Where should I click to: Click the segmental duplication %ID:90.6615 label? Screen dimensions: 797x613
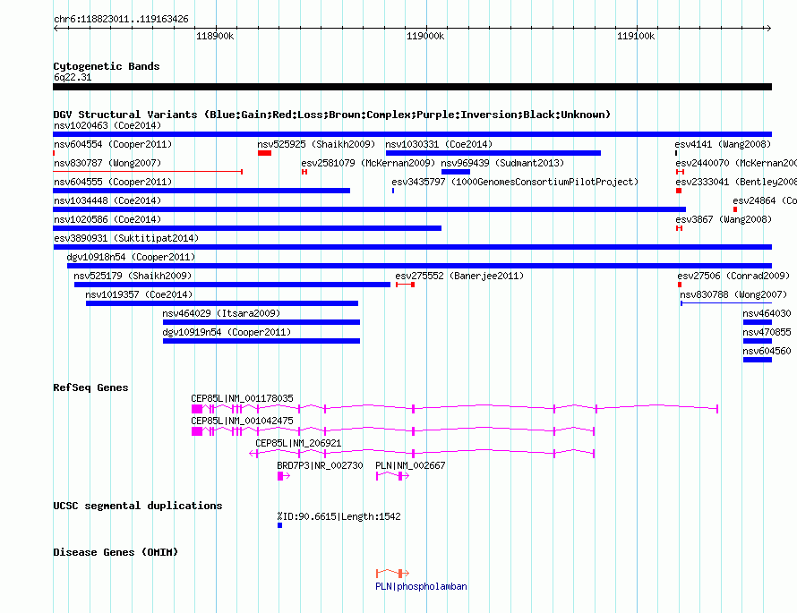339,516
